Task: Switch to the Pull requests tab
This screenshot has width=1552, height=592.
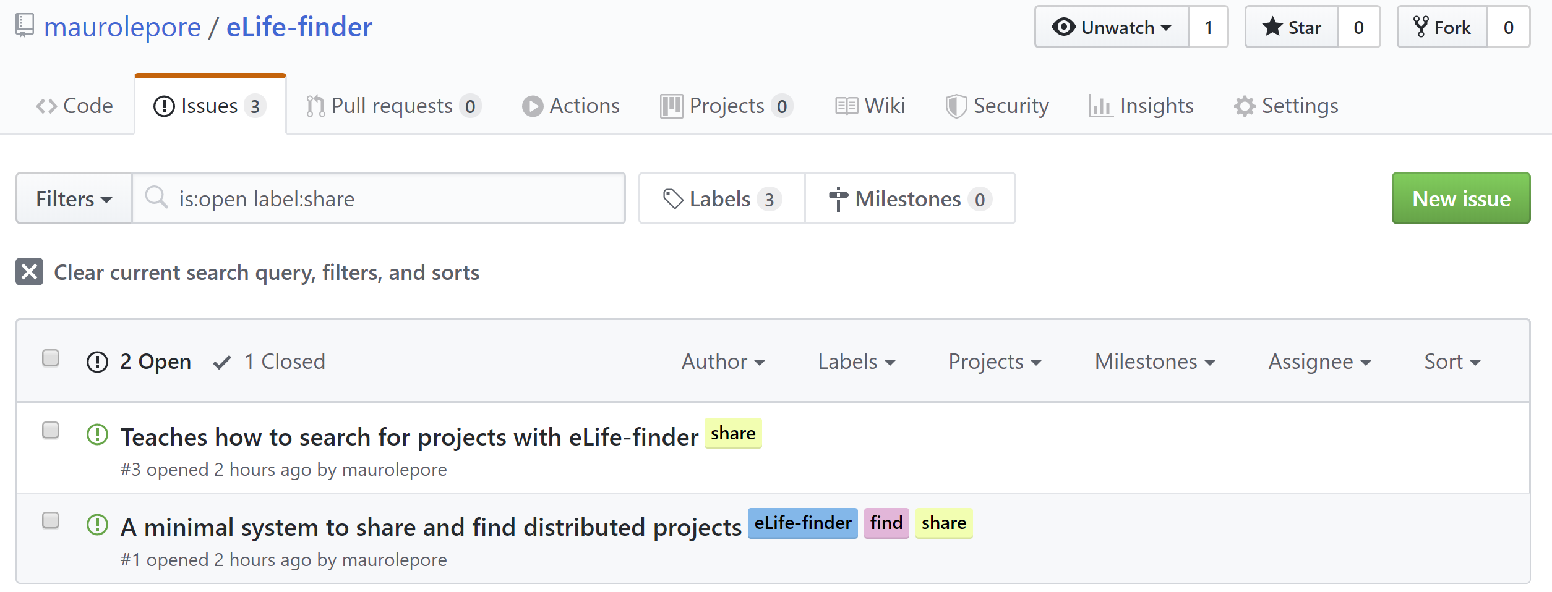Action: coord(393,106)
